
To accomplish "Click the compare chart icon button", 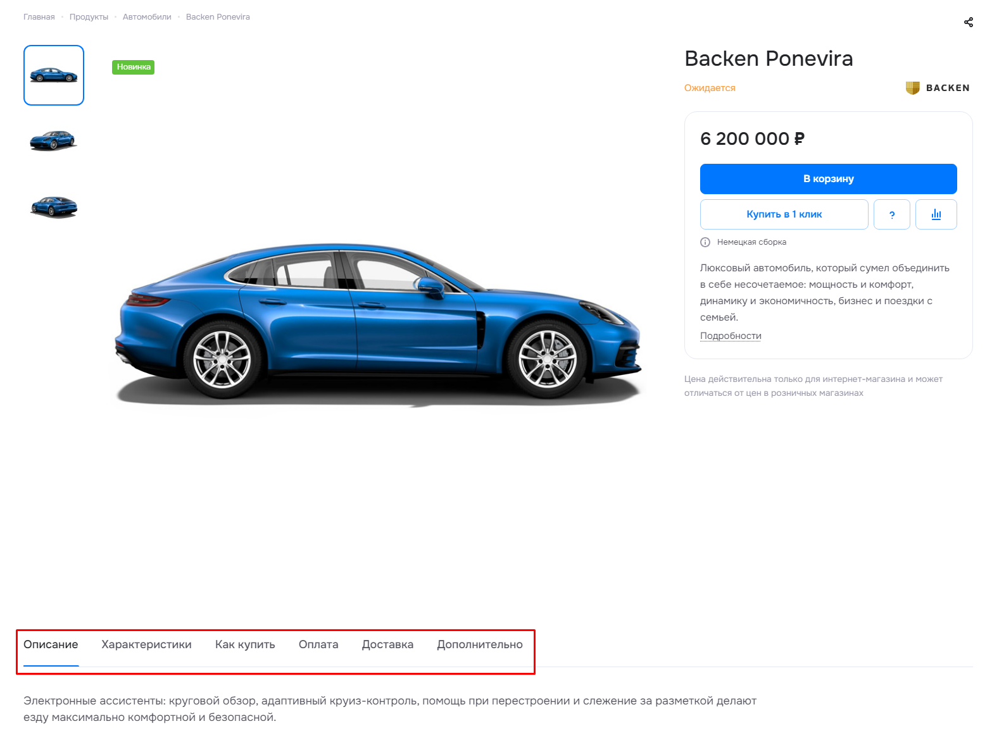I will pyautogui.click(x=936, y=214).
